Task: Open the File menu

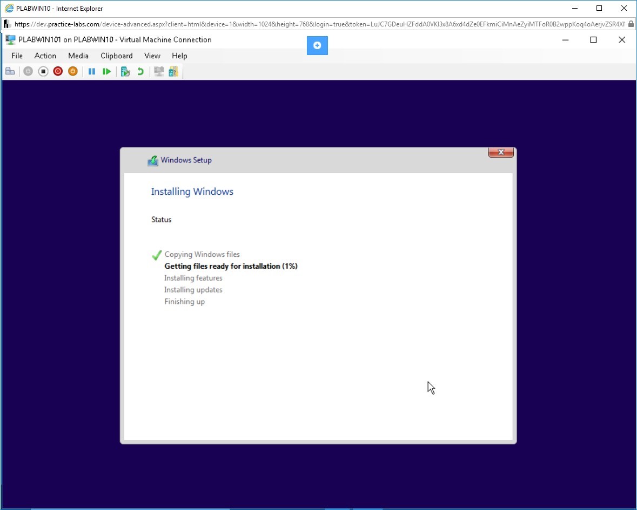Action: tap(17, 56)
